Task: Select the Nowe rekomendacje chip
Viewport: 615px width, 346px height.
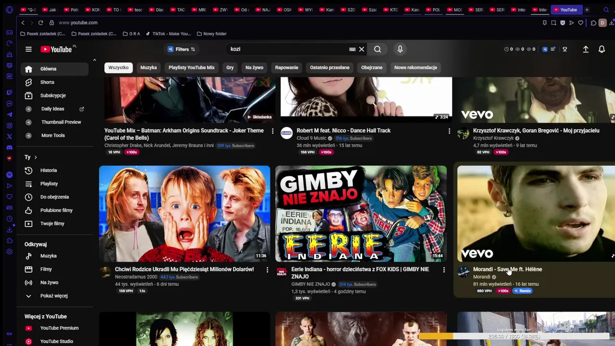Action: (x=416, y=68)
